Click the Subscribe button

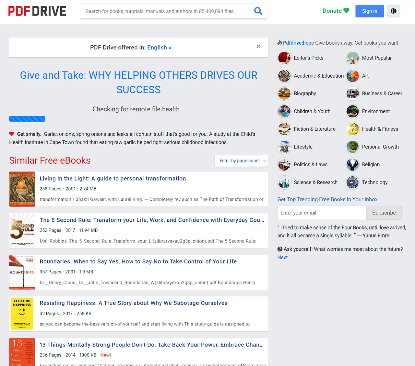click(x=384, y=213)
